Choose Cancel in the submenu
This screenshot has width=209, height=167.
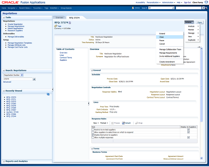(169, 44)
